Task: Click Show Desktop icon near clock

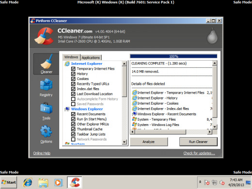Action: click(x=248, y=183)
